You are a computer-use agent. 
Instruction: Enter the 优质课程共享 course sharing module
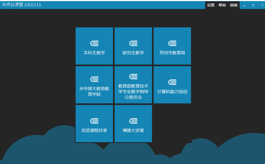pos(94,123)
